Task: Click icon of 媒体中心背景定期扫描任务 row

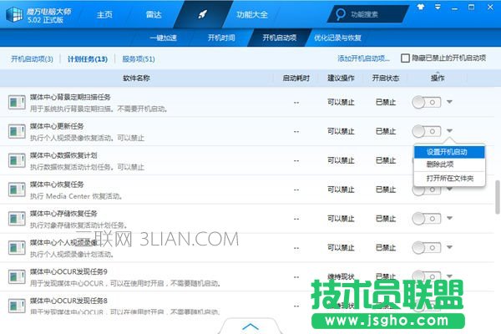Action: pos(18,102)
